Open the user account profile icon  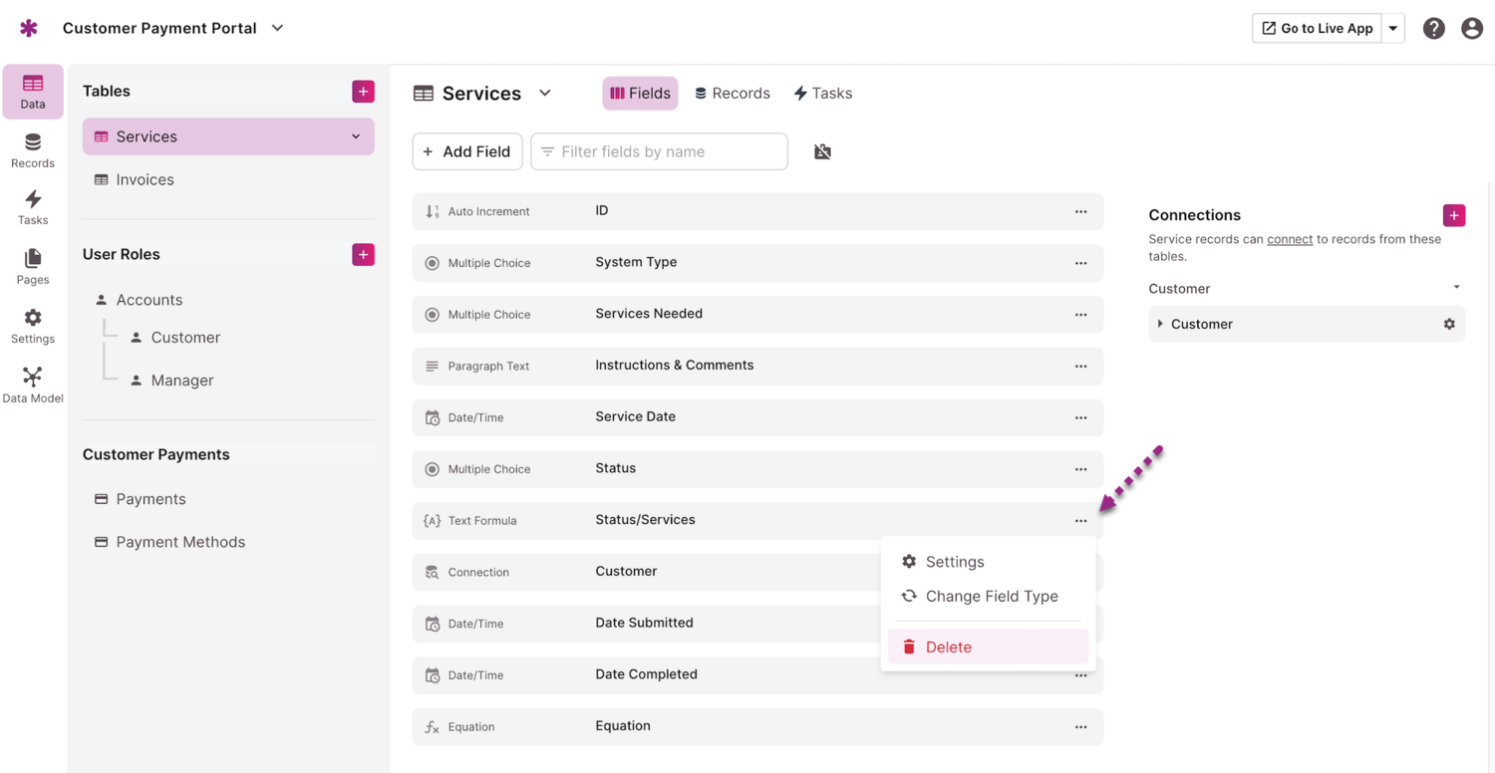point(1471,29)
